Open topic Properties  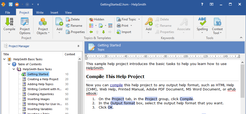click(x=75, y=32)
